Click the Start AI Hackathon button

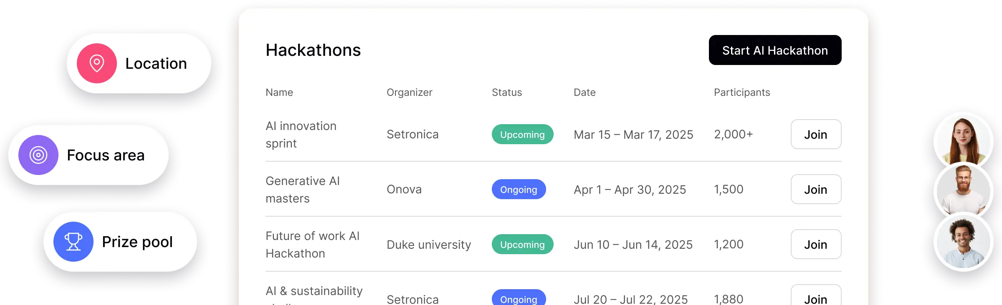(x=774, y=50)
